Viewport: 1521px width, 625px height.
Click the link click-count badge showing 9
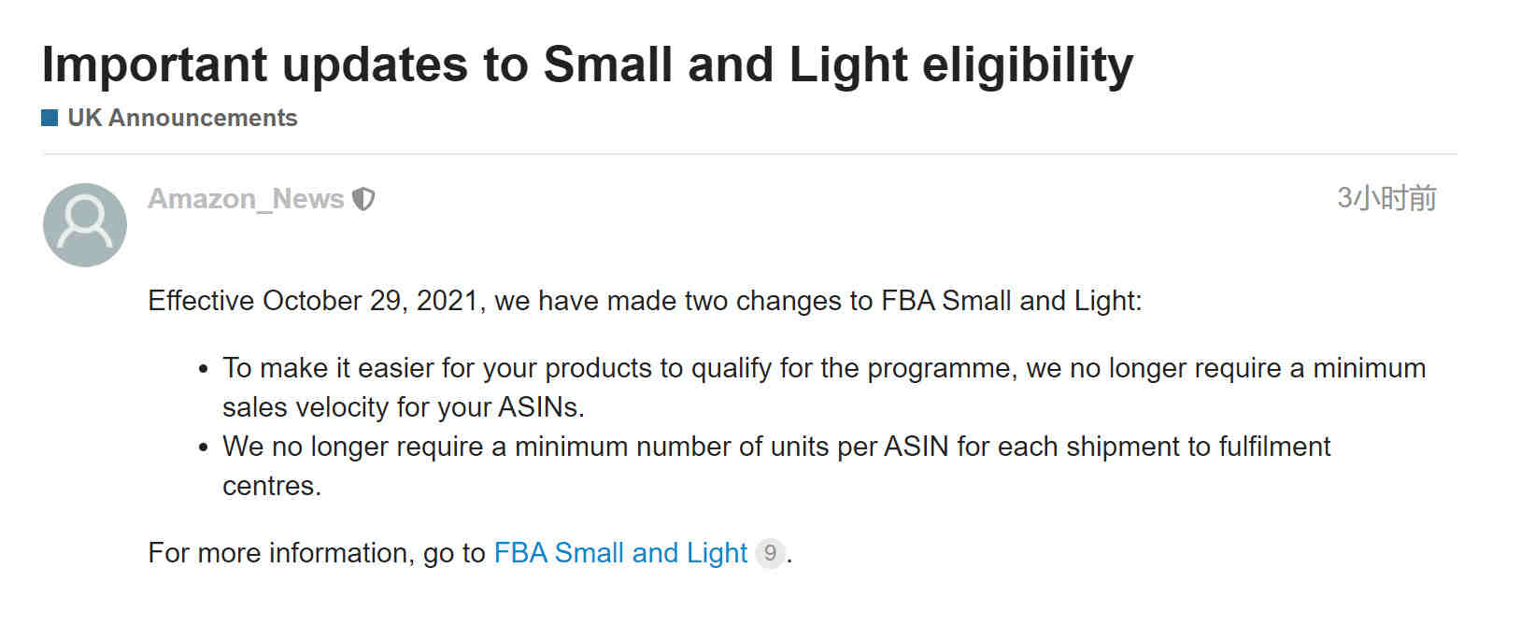pyautogui.click(x=770, y=553)
